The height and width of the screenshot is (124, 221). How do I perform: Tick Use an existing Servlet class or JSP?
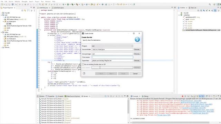point(83,64)
